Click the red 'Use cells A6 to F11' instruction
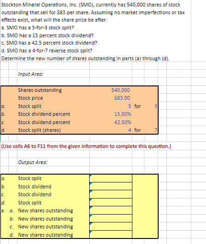The height and width of the screenshot is (244, 206). [x=86, y=146]
